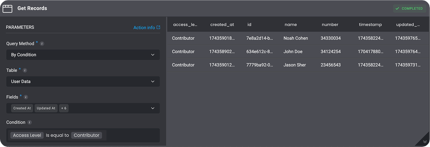
Task: Click the id column header
Action: (x=249, y=24)
